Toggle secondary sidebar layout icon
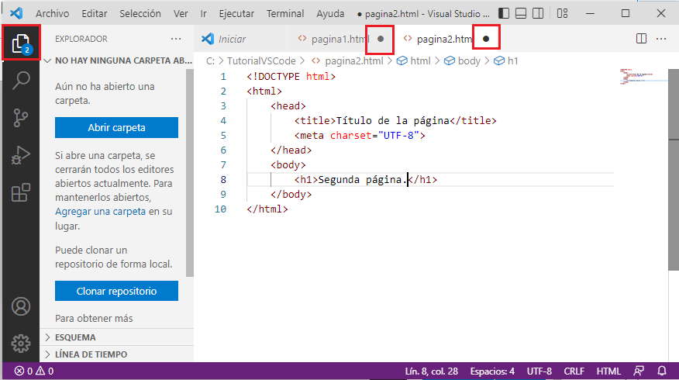The image size is (679, 380). [538, 13]
